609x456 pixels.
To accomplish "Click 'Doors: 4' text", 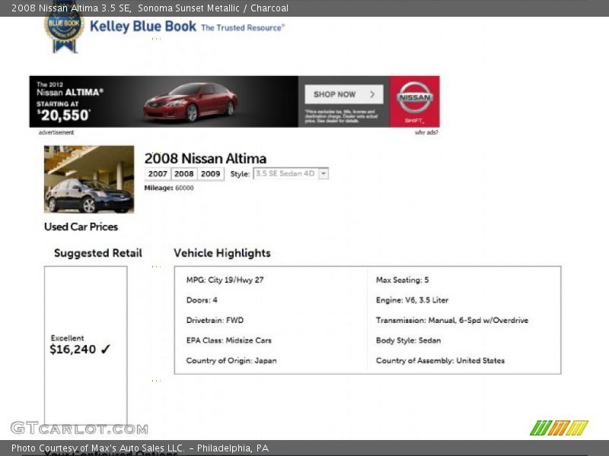I will coord(202,300).
